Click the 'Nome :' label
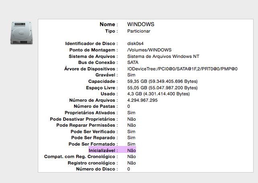The image size is (258, 183). (109, 25)
